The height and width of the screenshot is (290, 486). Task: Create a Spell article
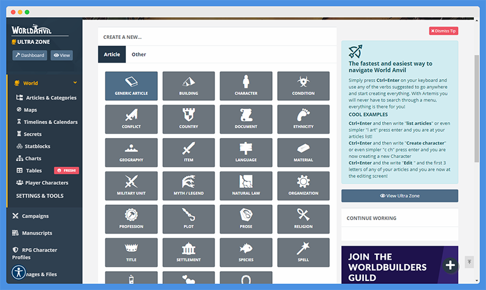303,252
